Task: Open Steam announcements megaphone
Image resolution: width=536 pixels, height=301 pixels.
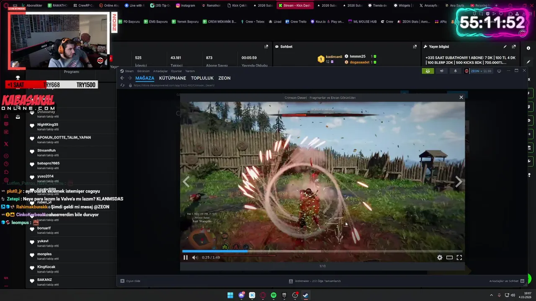Action: (441, 71)
